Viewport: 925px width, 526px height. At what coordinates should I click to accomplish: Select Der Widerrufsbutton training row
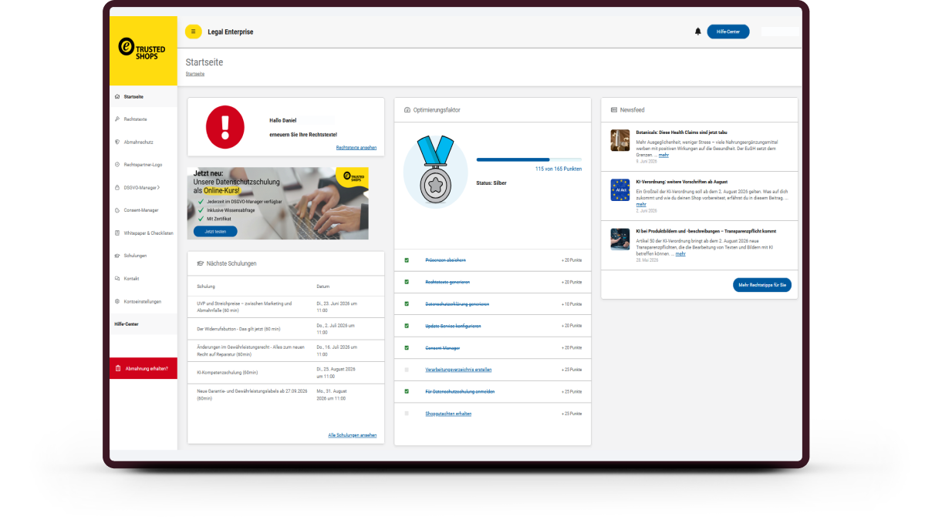(x=285, y=329)
